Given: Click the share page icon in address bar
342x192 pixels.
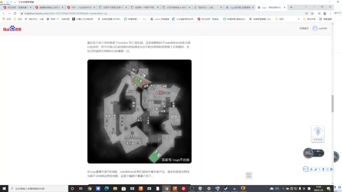Looking at the screenshot, I should click(x=307, y=13).
